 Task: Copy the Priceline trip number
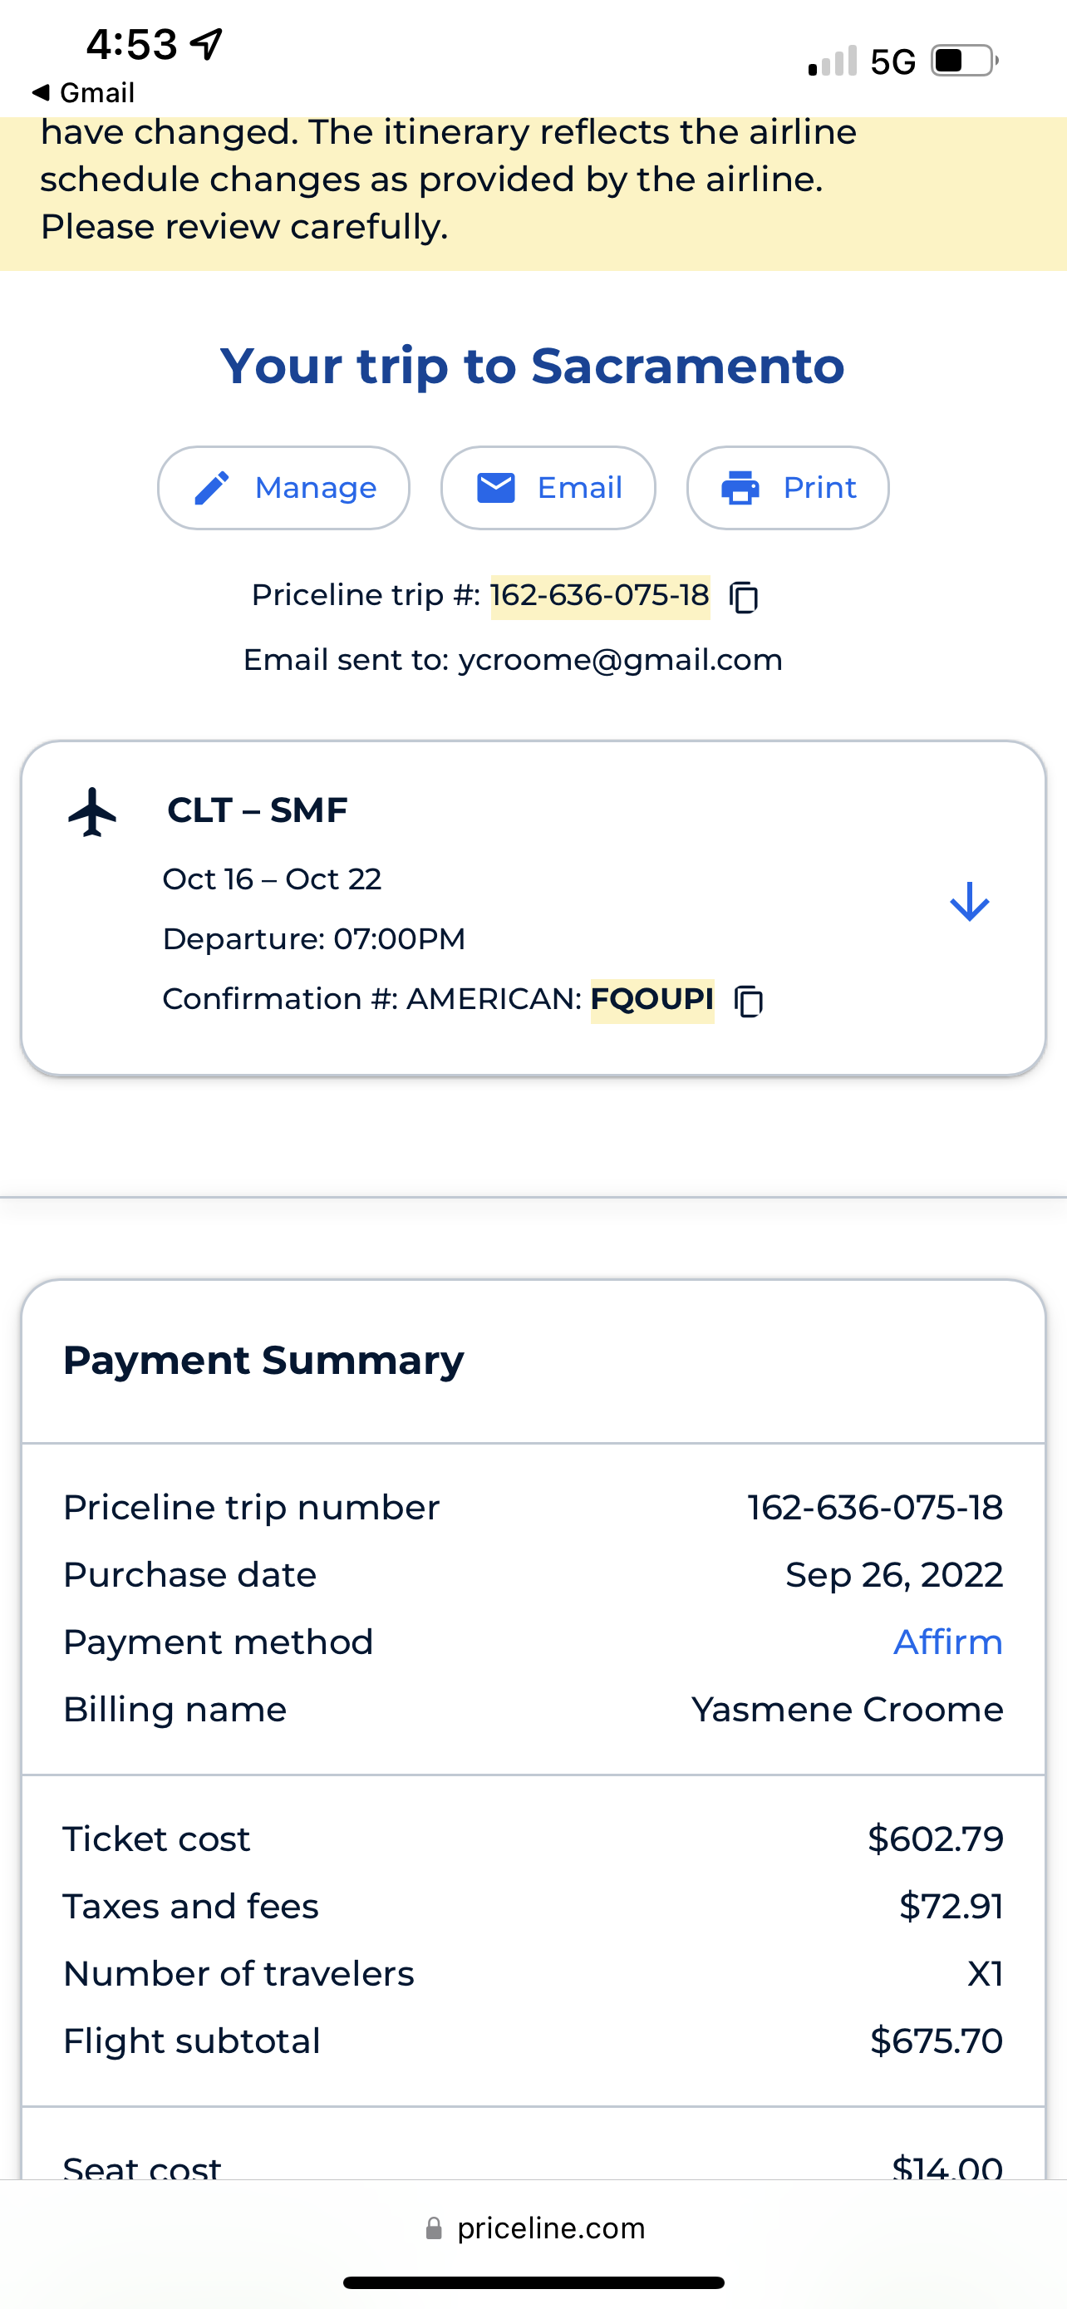click(x=744, y=597)
